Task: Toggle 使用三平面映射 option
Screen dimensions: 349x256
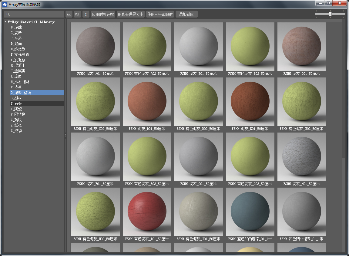Action: pos(160,14)
